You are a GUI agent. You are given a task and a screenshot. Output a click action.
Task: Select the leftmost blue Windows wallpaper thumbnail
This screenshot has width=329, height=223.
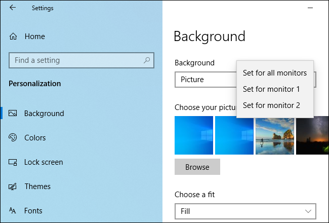coord(193,135)
